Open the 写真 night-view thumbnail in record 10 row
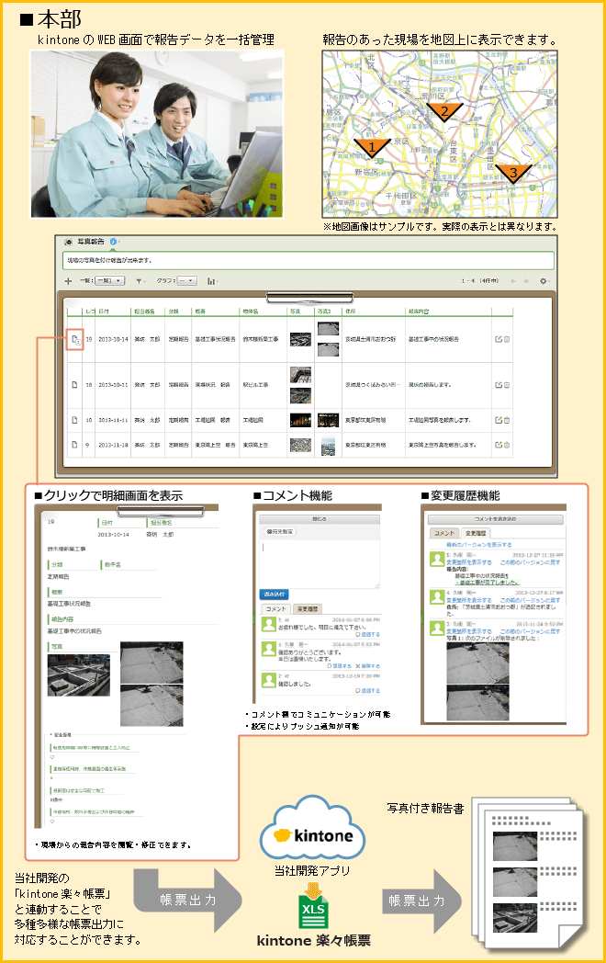The width and height of the screenshot is (606, 963). pos(300,420)
